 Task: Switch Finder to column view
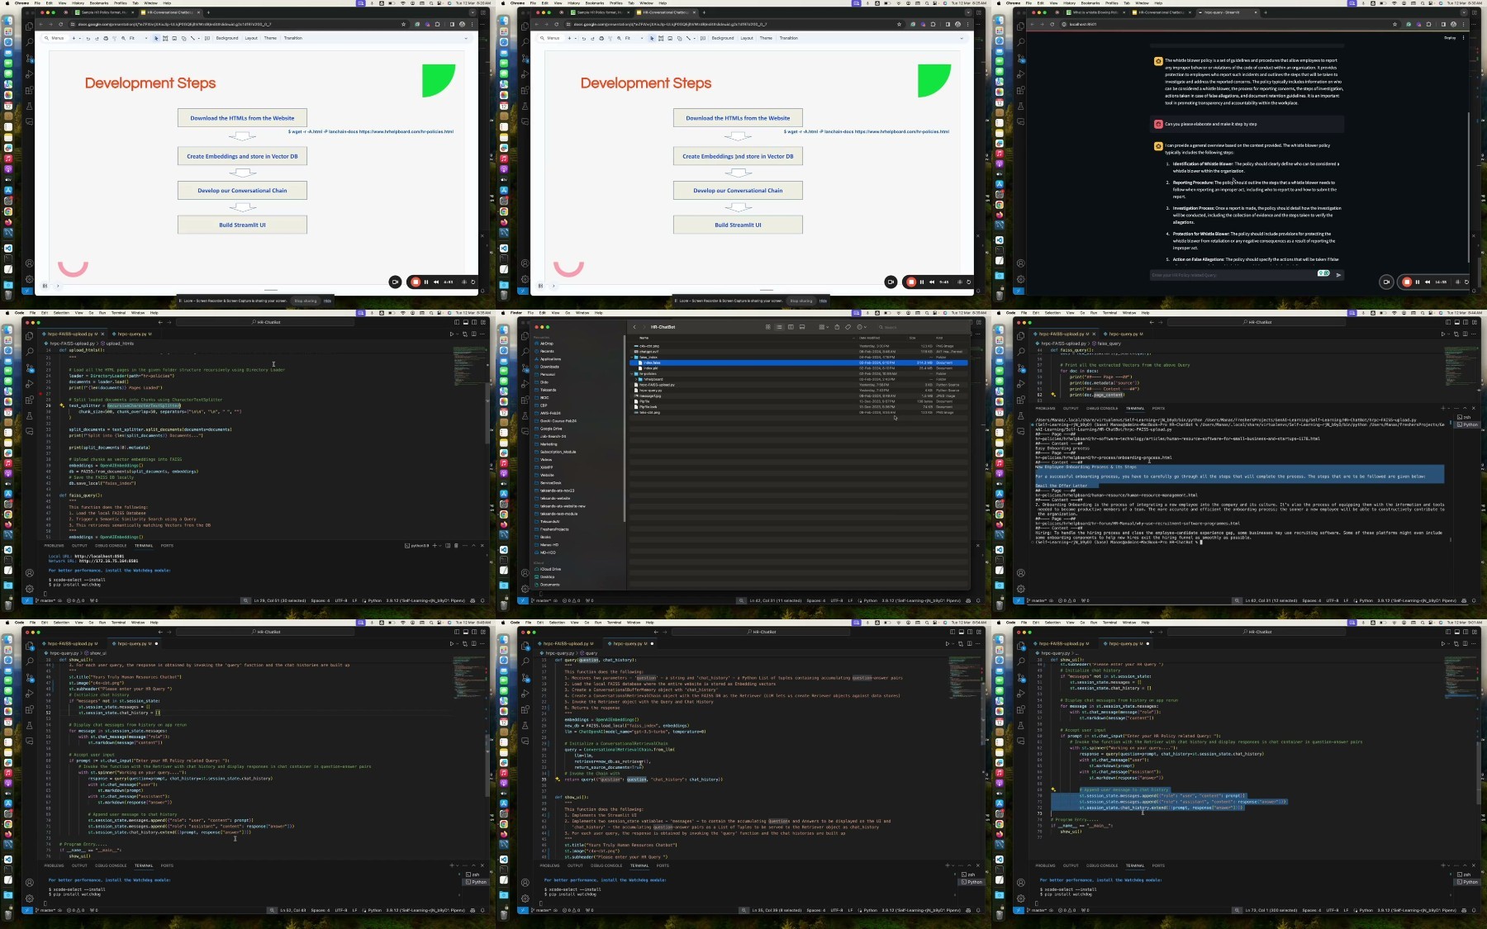(x=791, y=327)
